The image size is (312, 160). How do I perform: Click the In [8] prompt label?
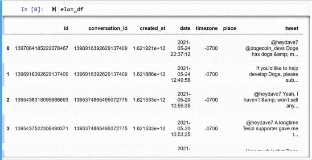click(32, 9)
